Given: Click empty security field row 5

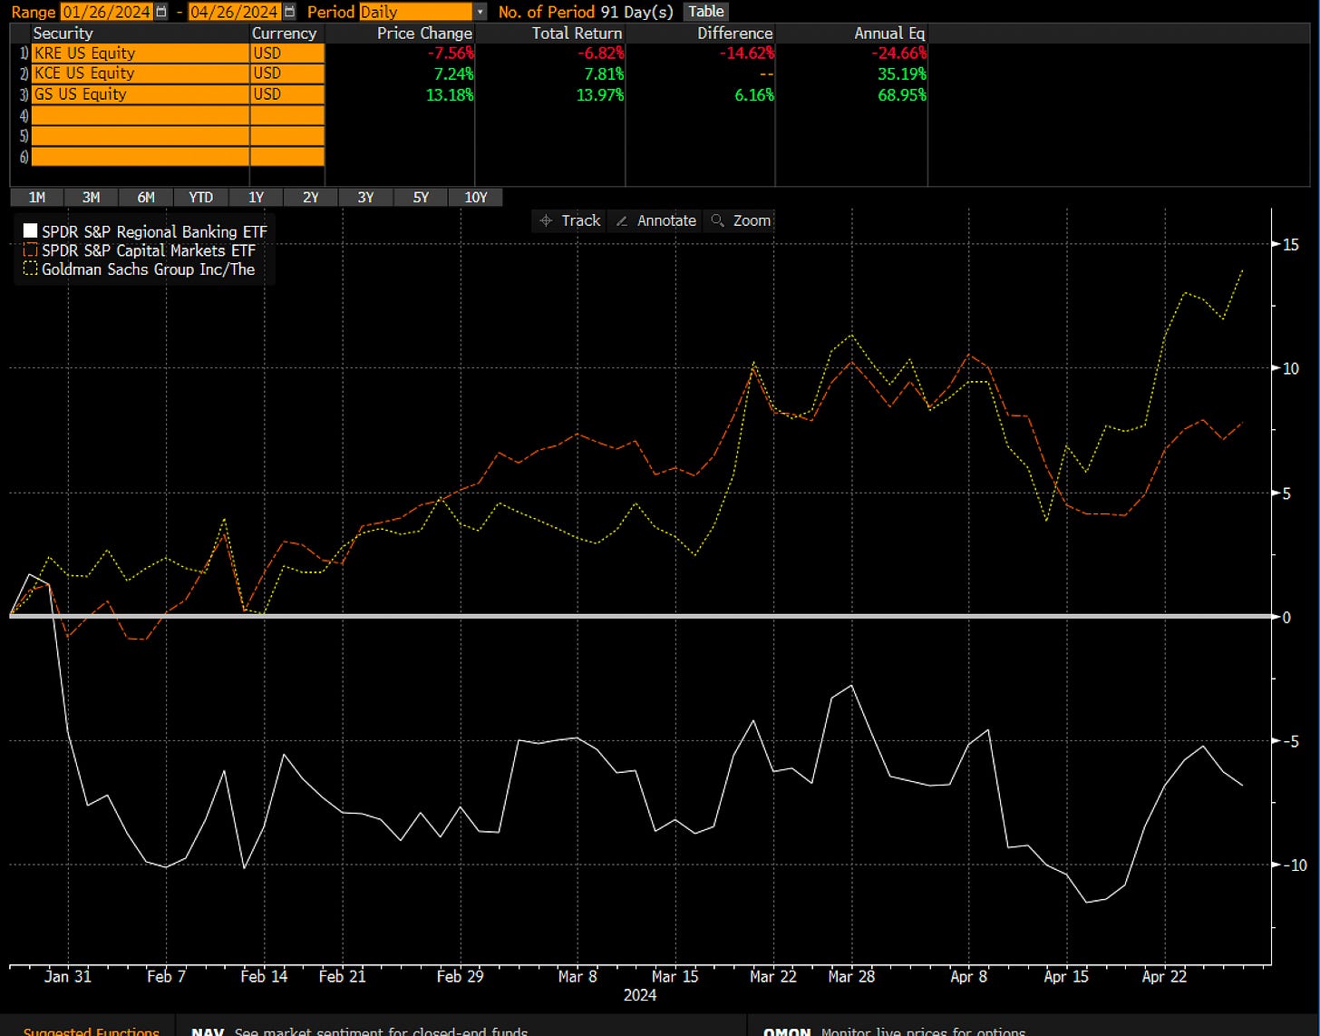Looking at the screenshot, I should [140, 136].
